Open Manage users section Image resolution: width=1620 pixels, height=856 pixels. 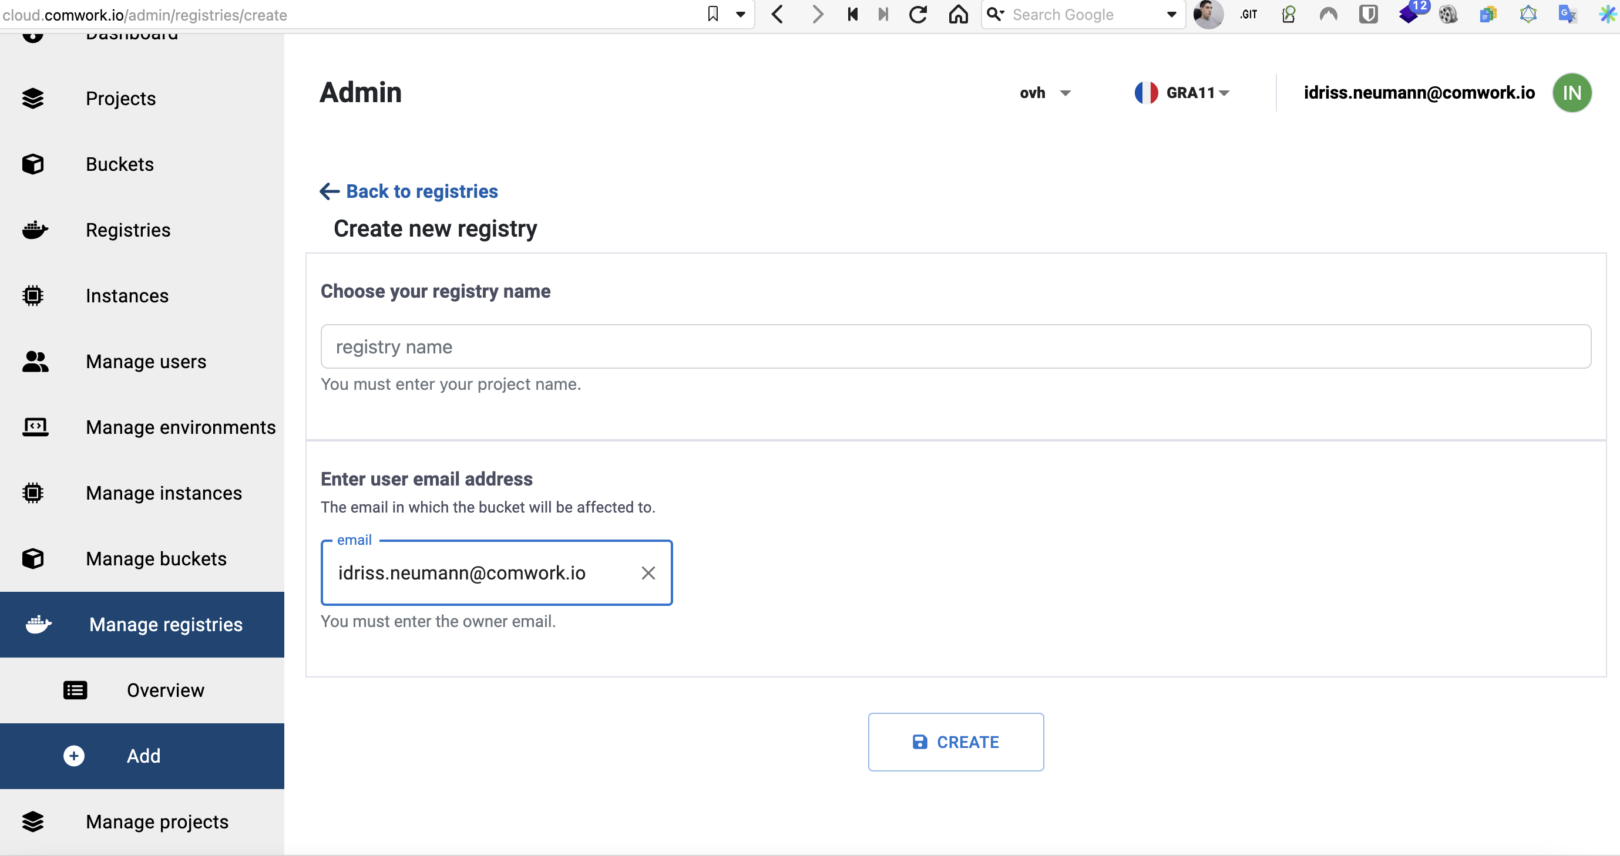click(142, 362)
